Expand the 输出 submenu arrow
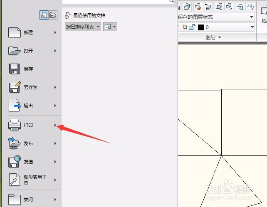 [x=55, y=106]
